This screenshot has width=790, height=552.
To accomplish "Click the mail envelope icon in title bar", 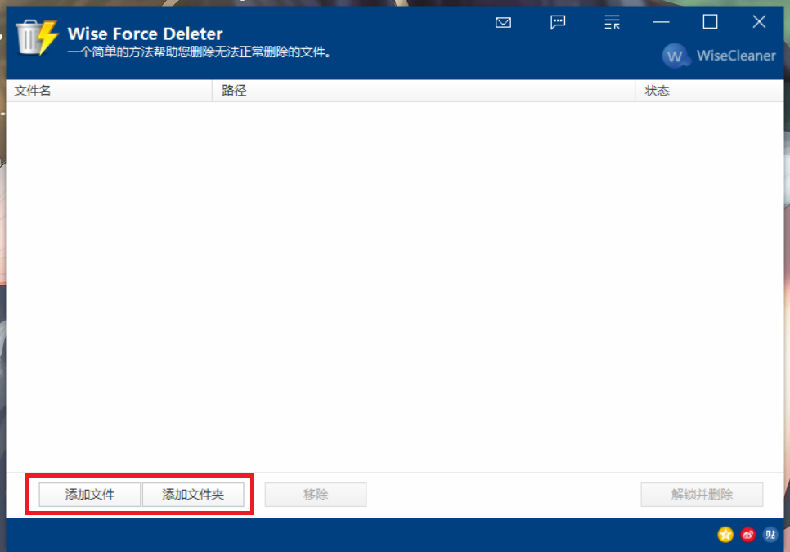I will click(x=503, y=22).
